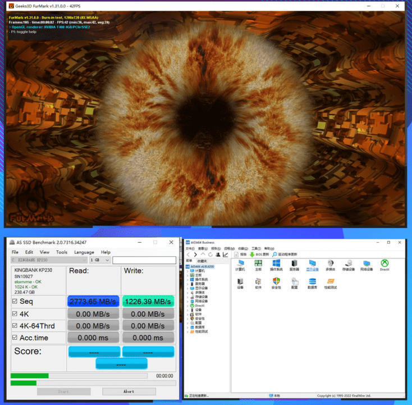Open the DirectX icon in AIDA64's main panel
This screenshot has width=412, height=405.
point(384,263)
